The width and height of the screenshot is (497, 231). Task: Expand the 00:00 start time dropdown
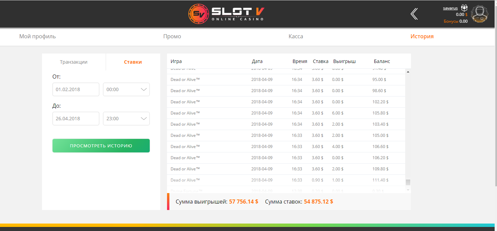pyautogui.click(x=126, y=89)
